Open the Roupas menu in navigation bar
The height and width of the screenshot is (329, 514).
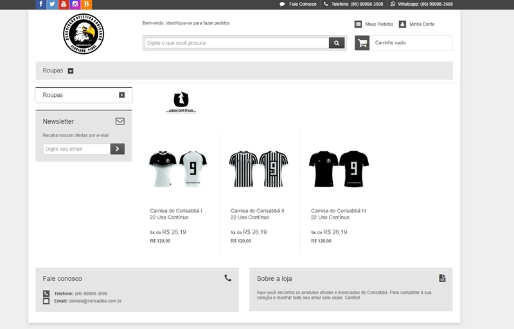53,71
